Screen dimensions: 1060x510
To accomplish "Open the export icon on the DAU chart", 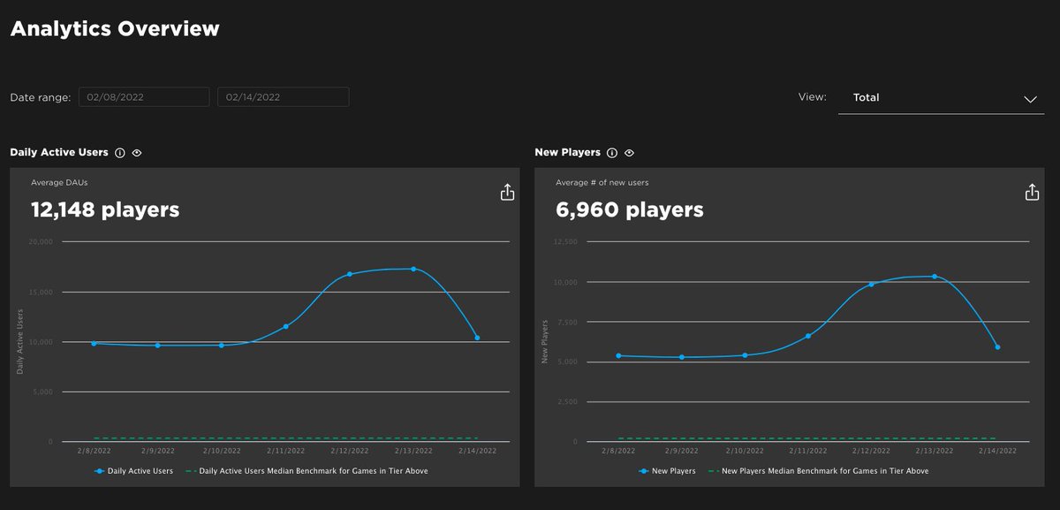I will click(507, 191).
